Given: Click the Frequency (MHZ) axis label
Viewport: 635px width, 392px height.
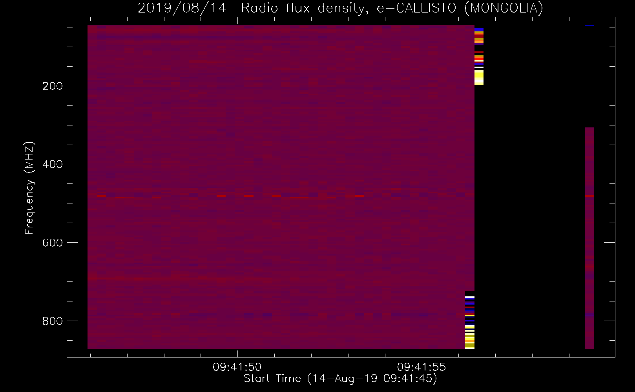Looking at the screenshot, I should tap(29, 188).
